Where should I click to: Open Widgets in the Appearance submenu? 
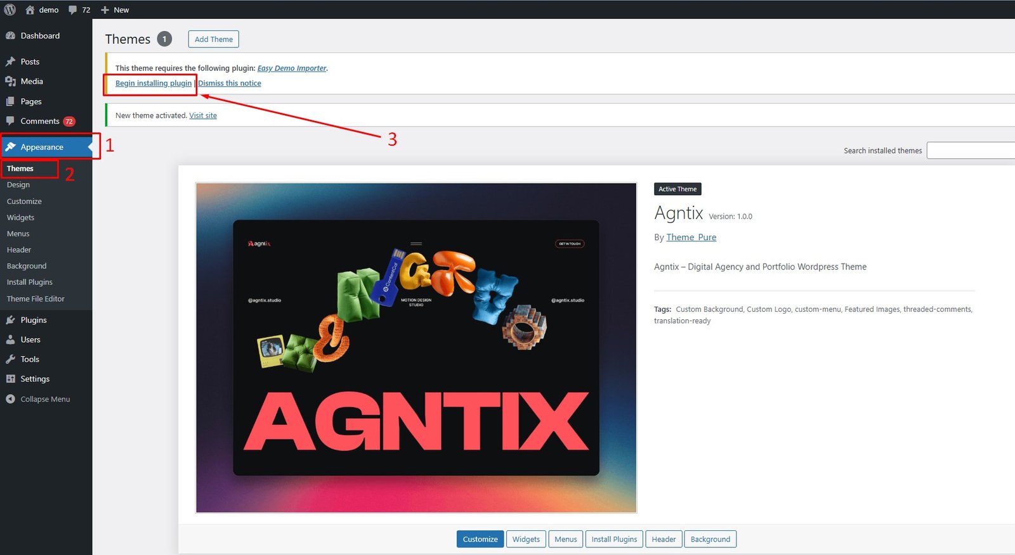(x=20, y=217)
